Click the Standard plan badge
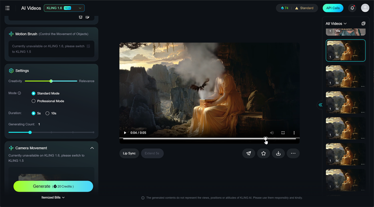374x207 pixels. tap(304, 8)
